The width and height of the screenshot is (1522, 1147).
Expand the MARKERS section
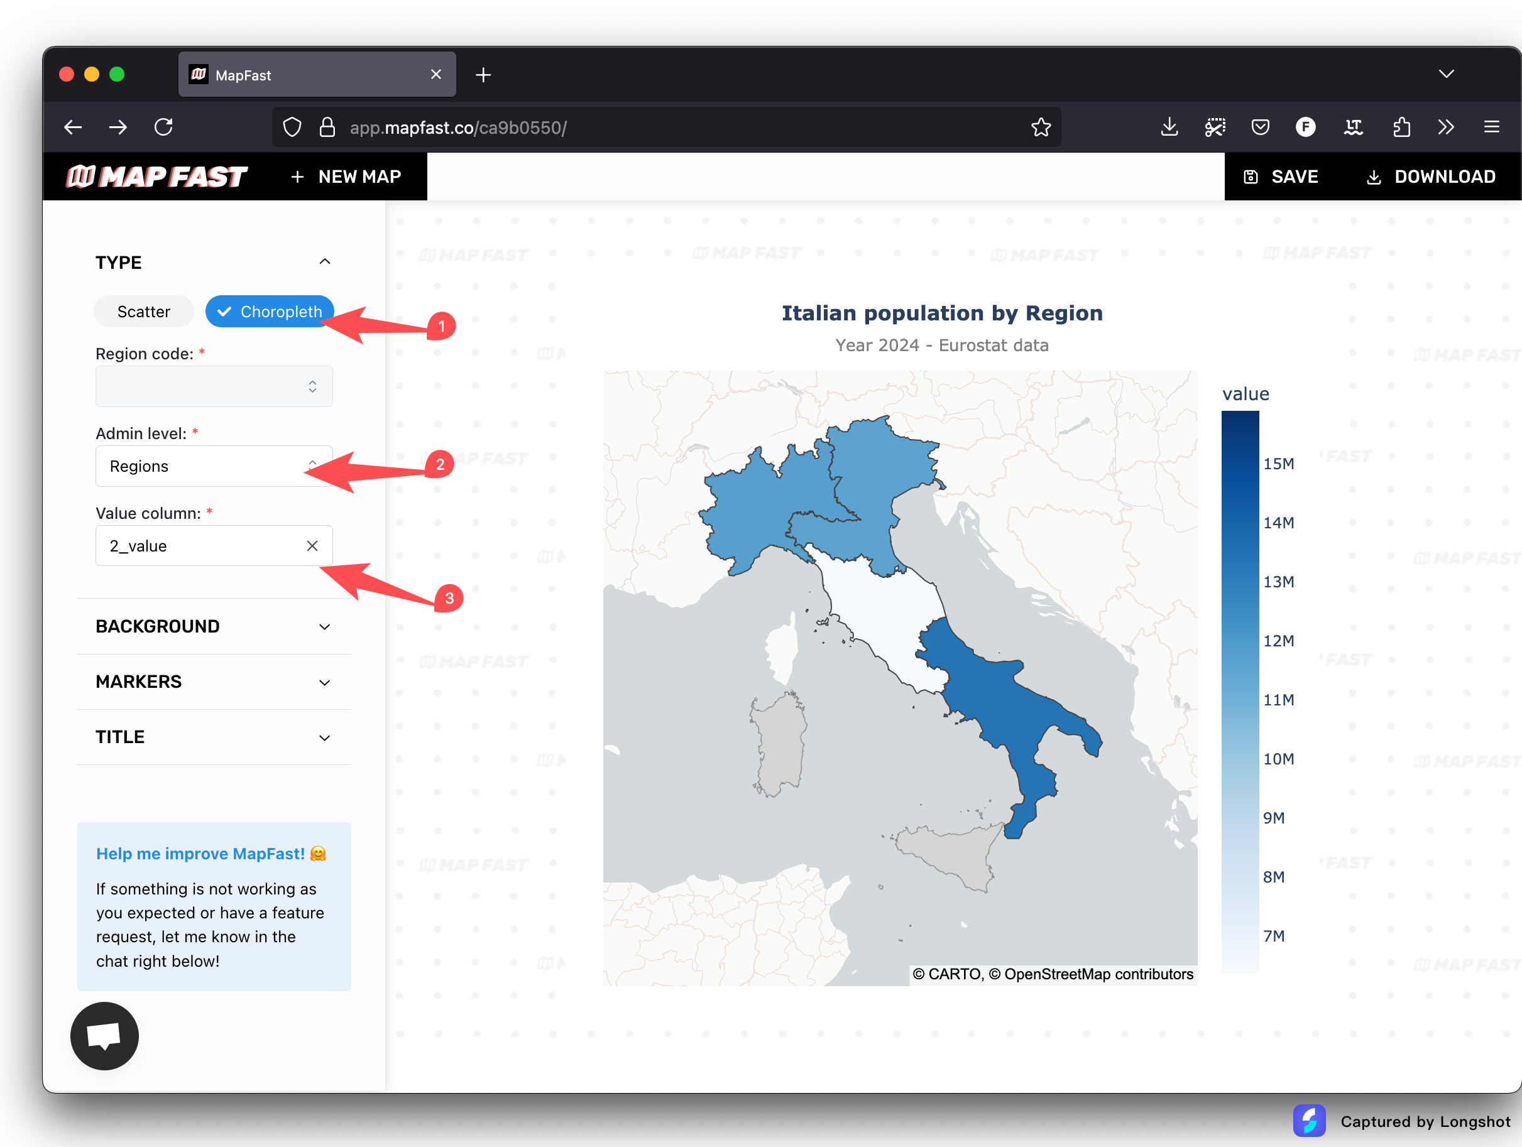coord(214,682)
